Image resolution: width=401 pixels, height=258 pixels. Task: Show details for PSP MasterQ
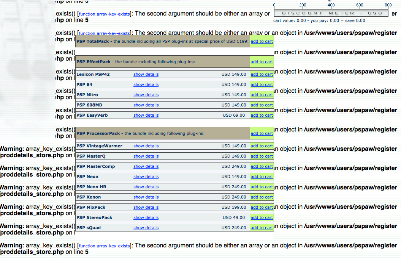(146, 156)
